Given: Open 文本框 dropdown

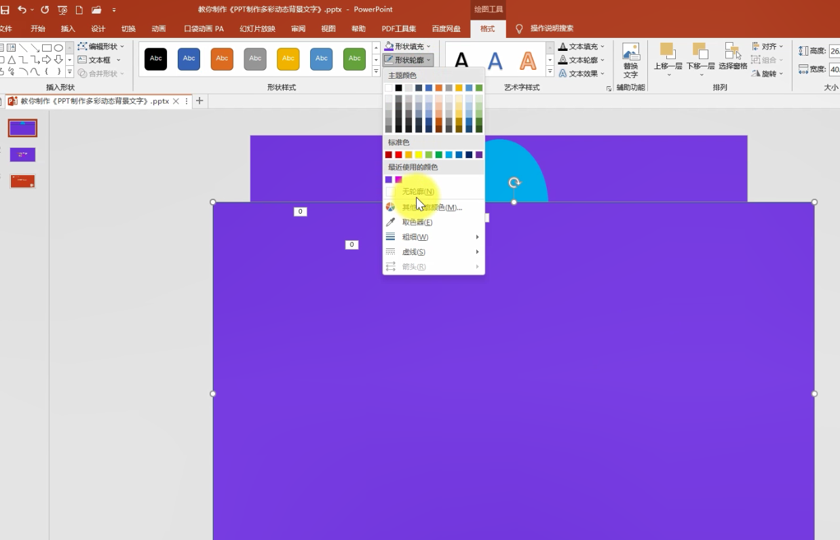Looking at the screenshot, I should (99, 60).
